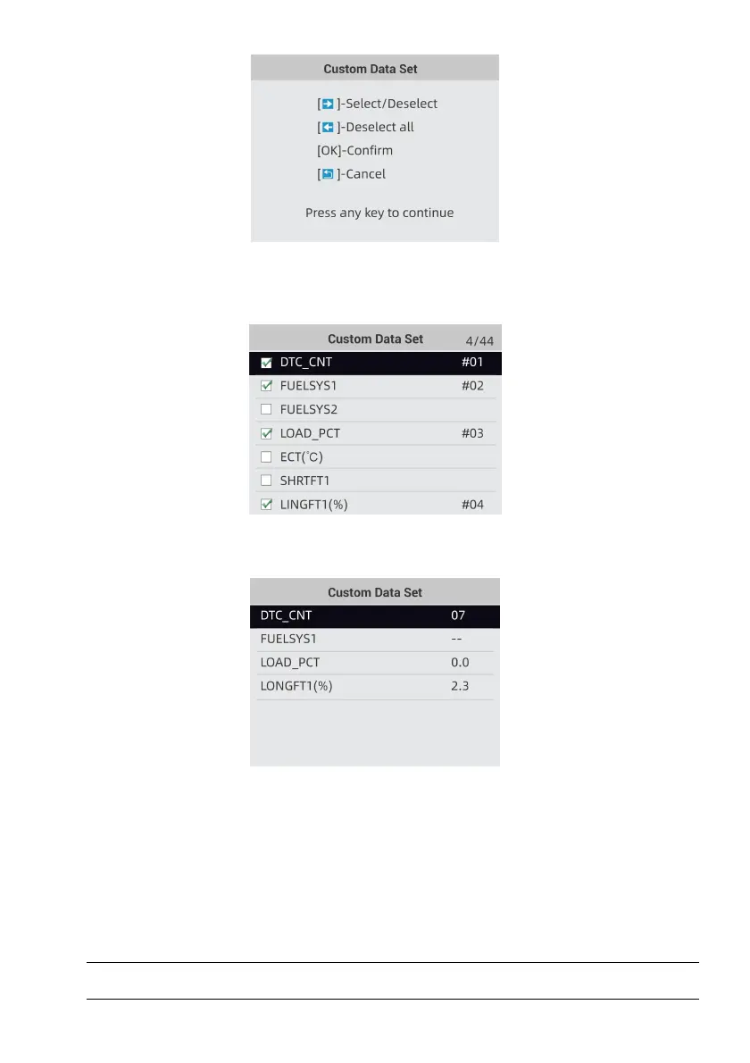The height and width of the screenshot is (1063, 750).
Task: Select the FUELSYS1 row showing dashes
Action: pos(374,640)
